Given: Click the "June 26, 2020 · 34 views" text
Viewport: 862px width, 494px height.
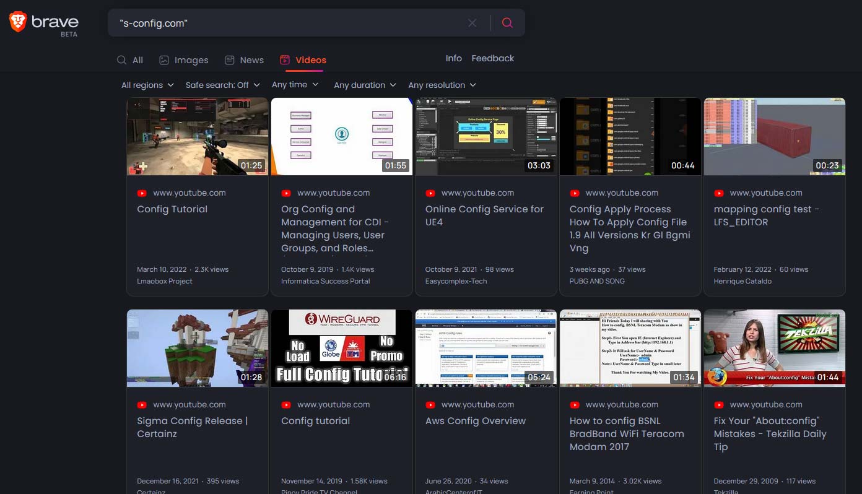Looking at the screenshot, I should 467,481.
